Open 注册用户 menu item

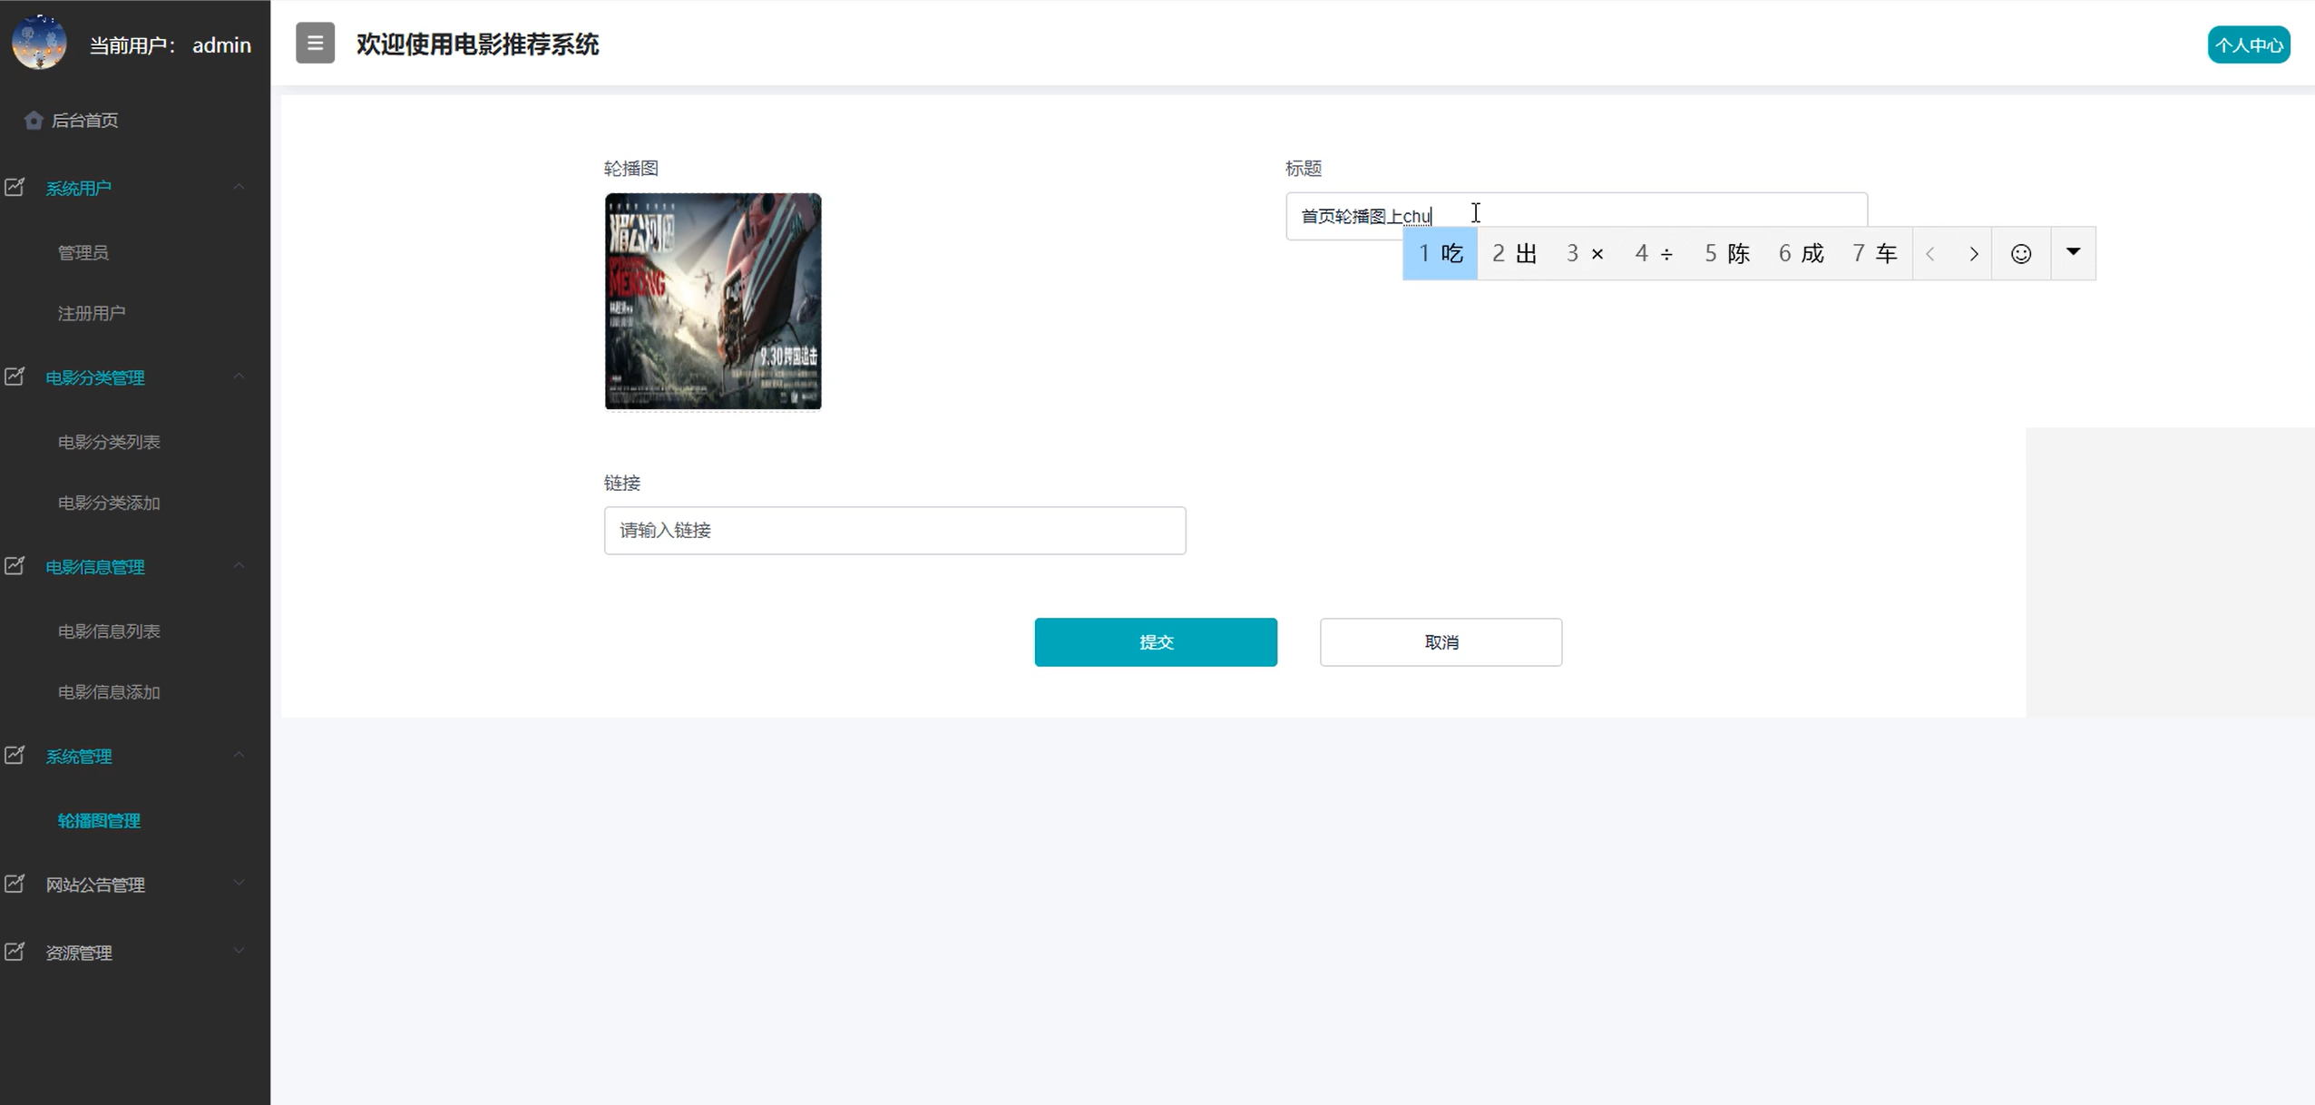coord(92,313)
